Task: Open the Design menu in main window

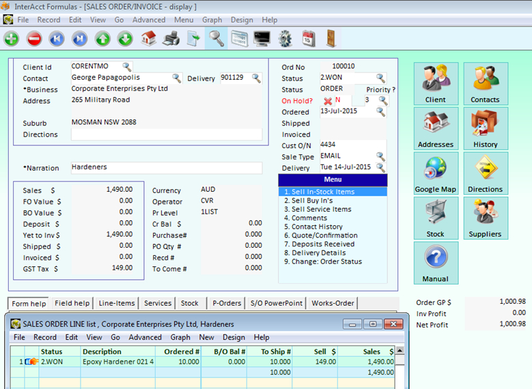Action: [x=242, y=20]
